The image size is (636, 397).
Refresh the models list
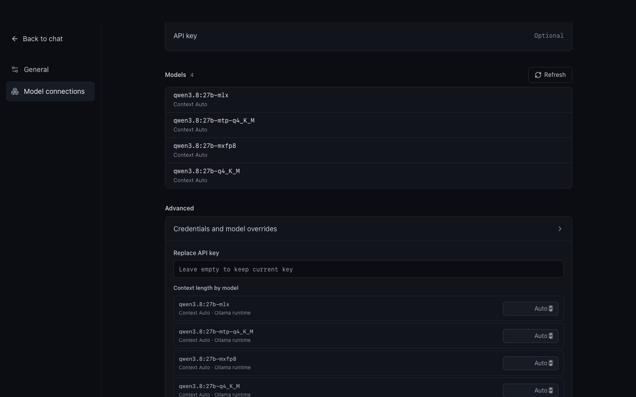point(550,75)
